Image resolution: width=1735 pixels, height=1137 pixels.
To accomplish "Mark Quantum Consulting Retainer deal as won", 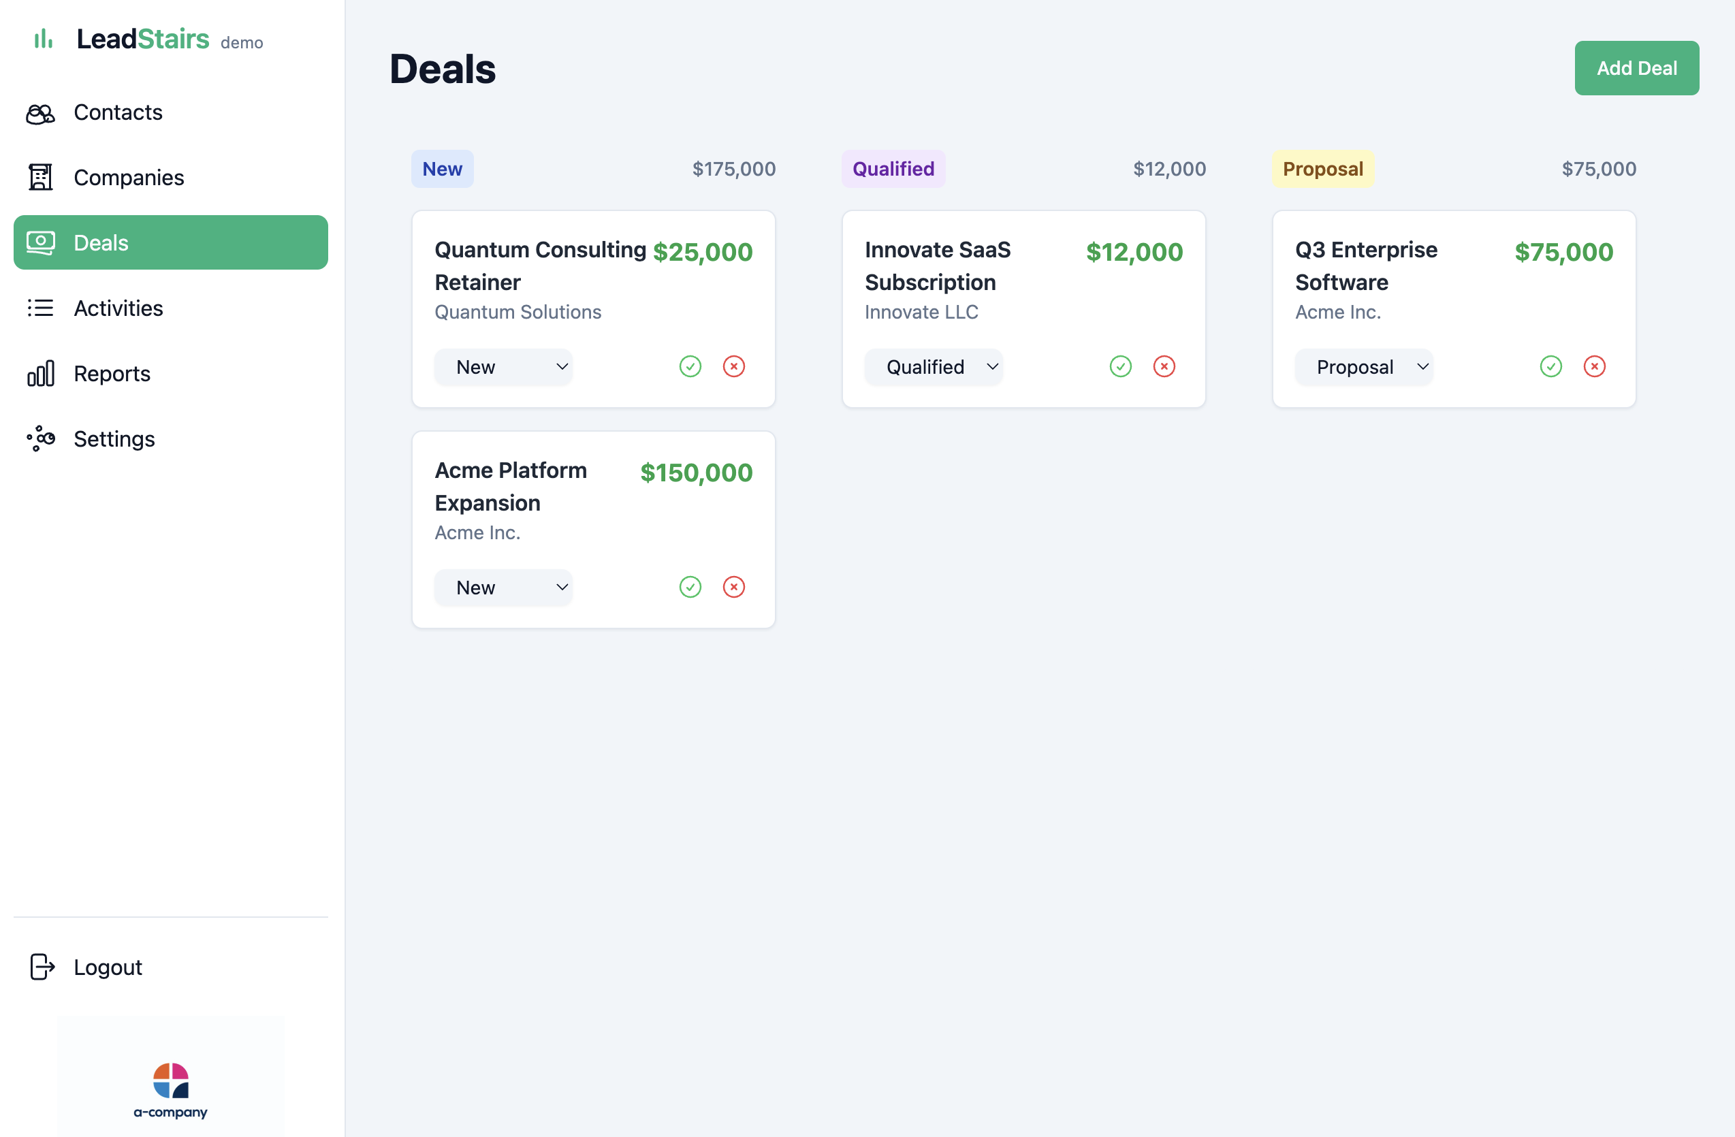I will 690,366.
